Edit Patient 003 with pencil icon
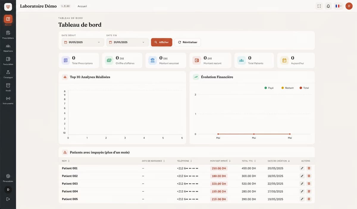This screenshot has height=209, width=357. pos(302,184)
